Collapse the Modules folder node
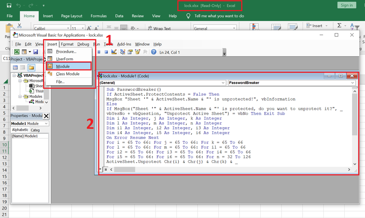Viewport: 365px width, 218px height. point(20,96)
